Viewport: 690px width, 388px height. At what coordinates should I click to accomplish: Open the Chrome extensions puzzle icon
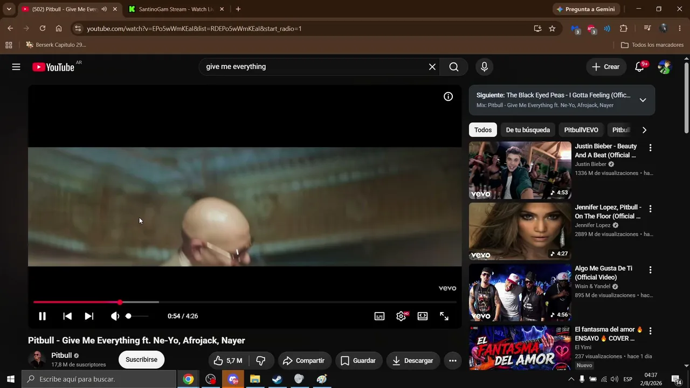(624, 29)
